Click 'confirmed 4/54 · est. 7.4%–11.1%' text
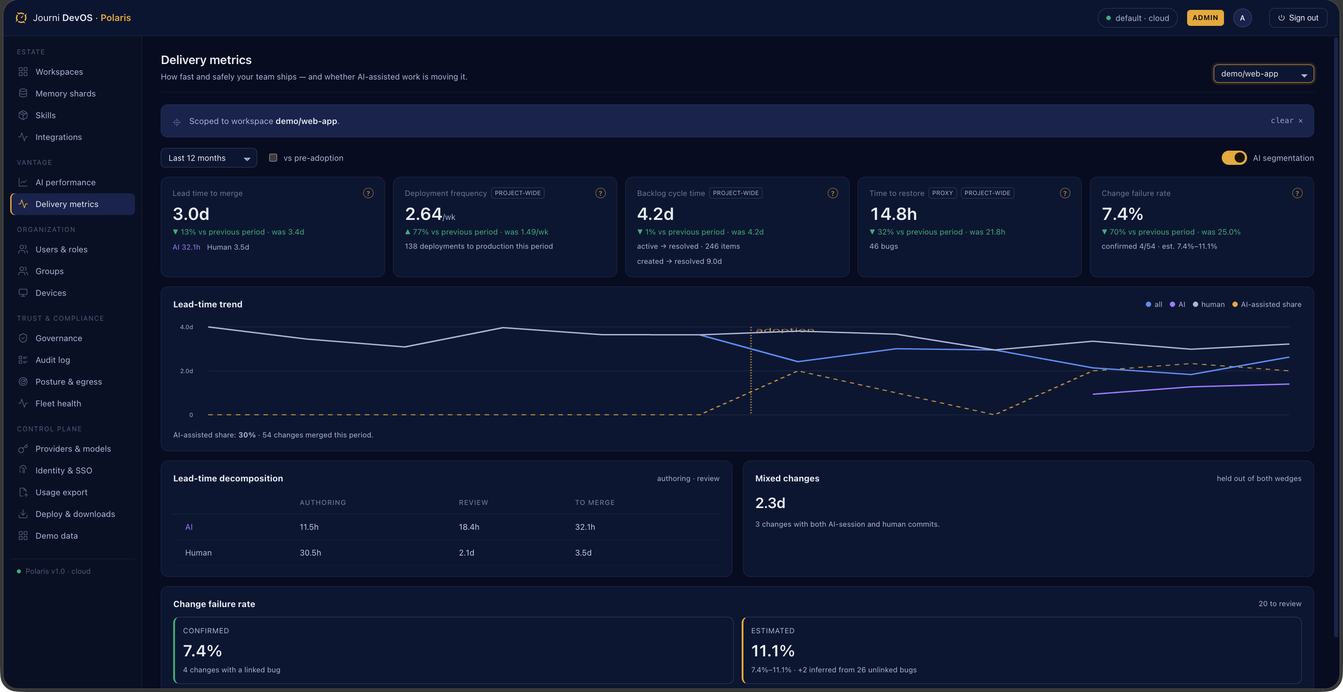 tap(1159, 246)
